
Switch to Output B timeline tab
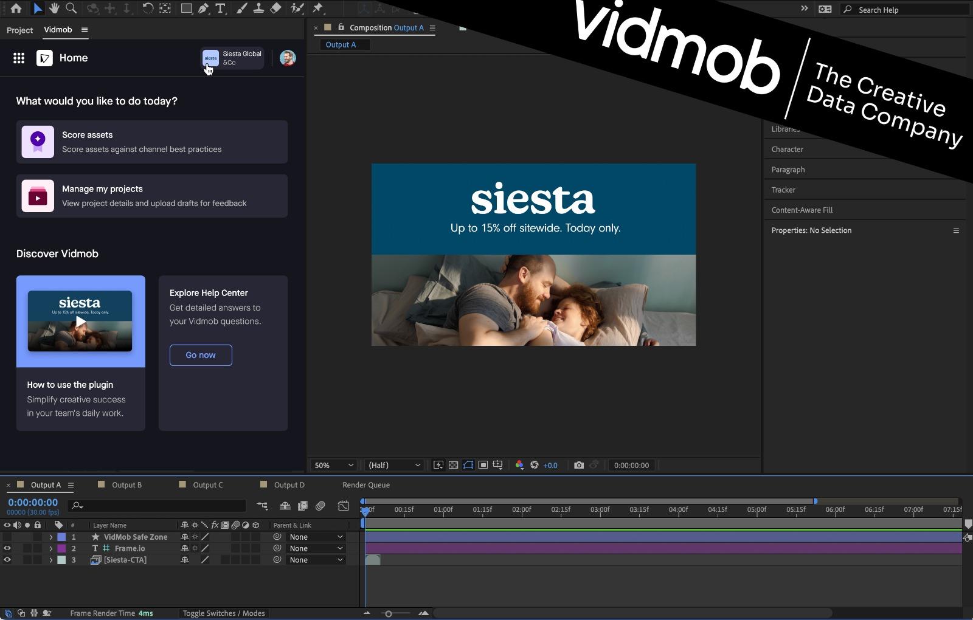click(126, 484)
